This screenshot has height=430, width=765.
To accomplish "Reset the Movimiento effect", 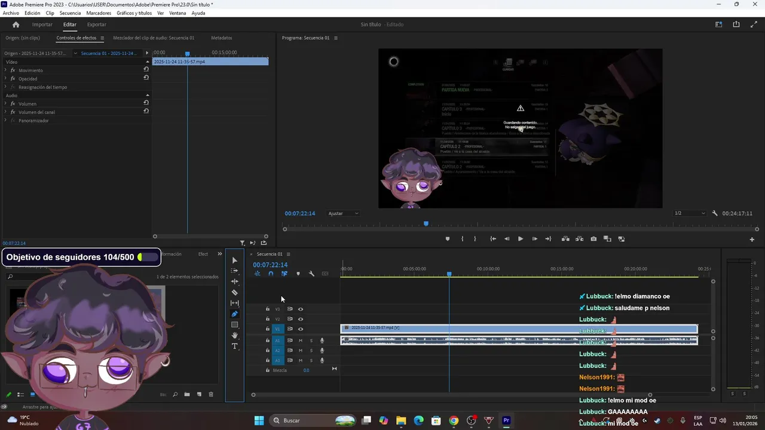I will (146, 70).
